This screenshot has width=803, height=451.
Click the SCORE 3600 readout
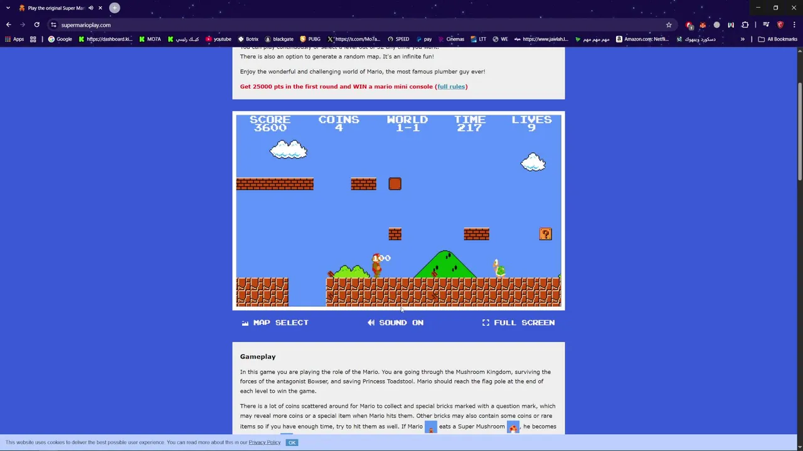coord(270,123)
